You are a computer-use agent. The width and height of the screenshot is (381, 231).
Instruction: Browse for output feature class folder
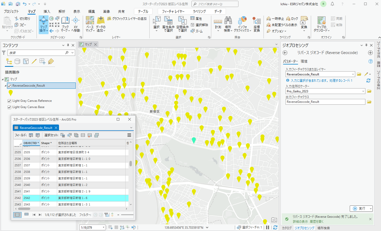point(369,102)
